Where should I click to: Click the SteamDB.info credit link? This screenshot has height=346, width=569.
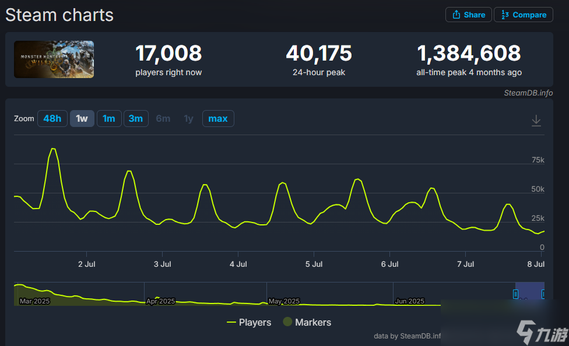(x=528, y=93)
